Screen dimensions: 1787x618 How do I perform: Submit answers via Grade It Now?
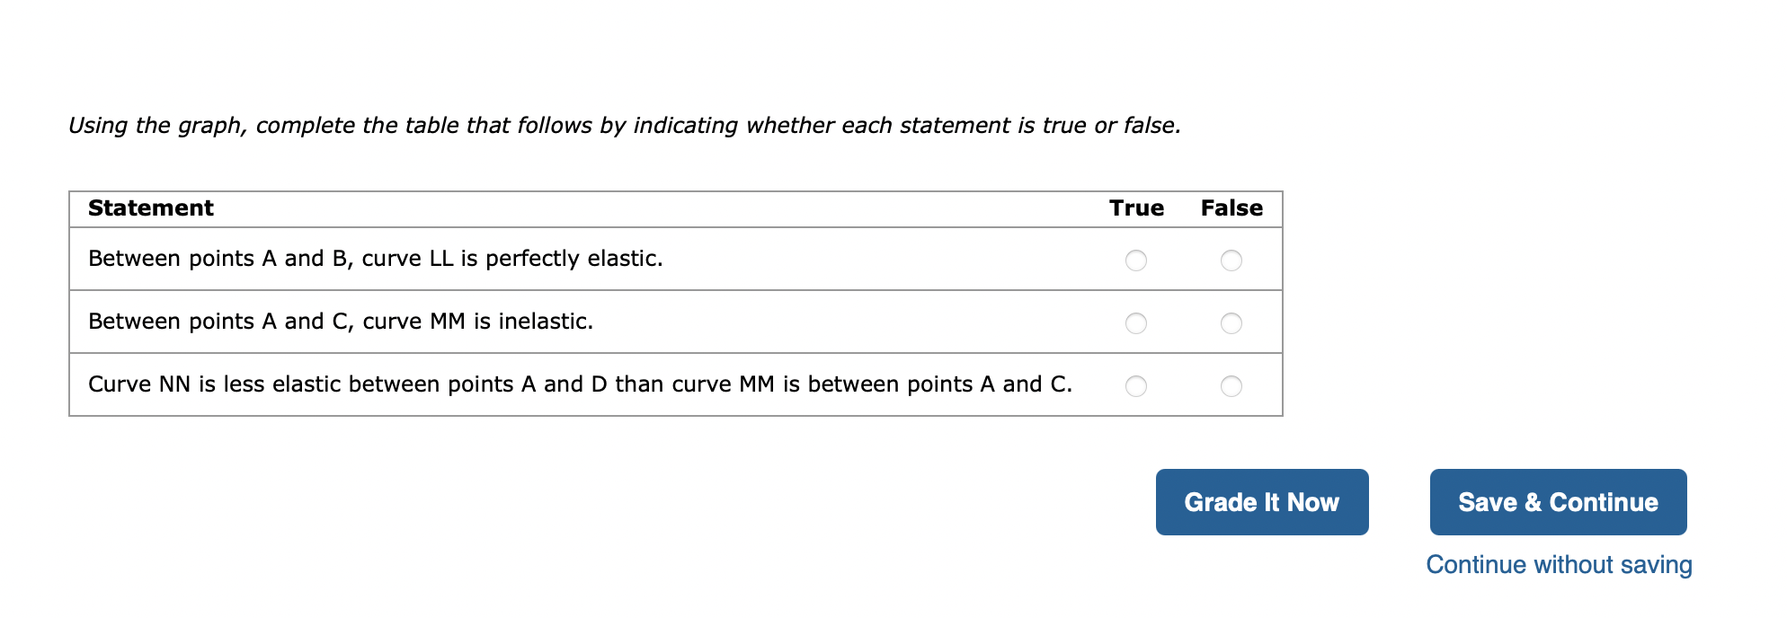[x=1261, y=502]
